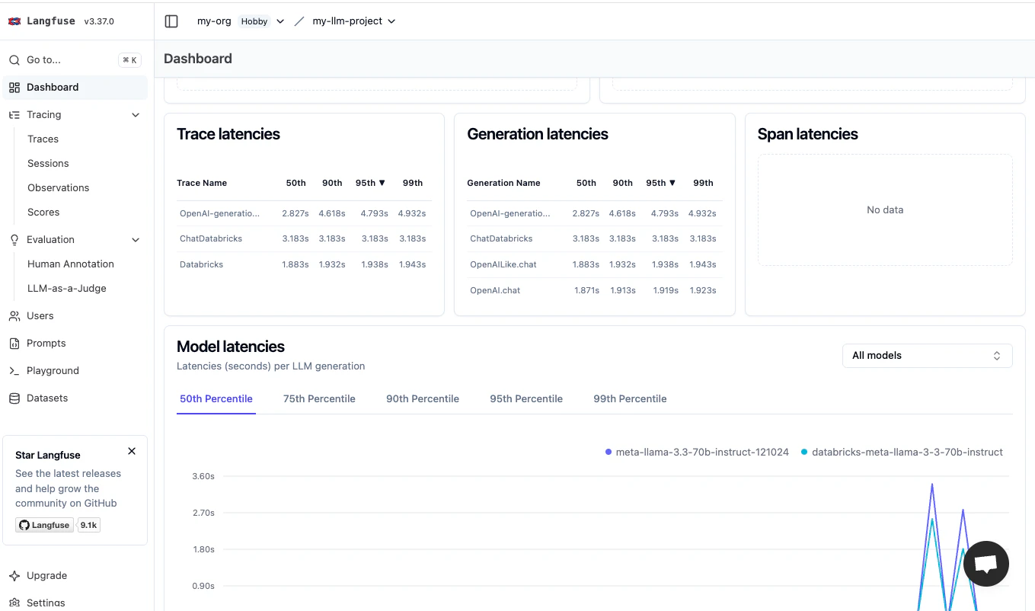Click the 3.60s y-axis label

[x=203, y=476]
